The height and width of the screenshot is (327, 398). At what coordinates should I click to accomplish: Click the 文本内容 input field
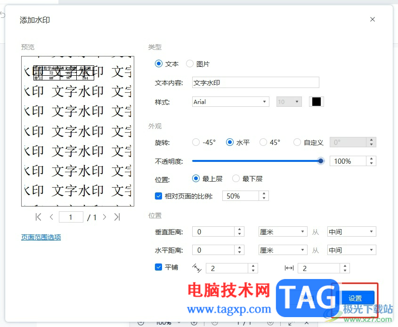pos(255,83)
